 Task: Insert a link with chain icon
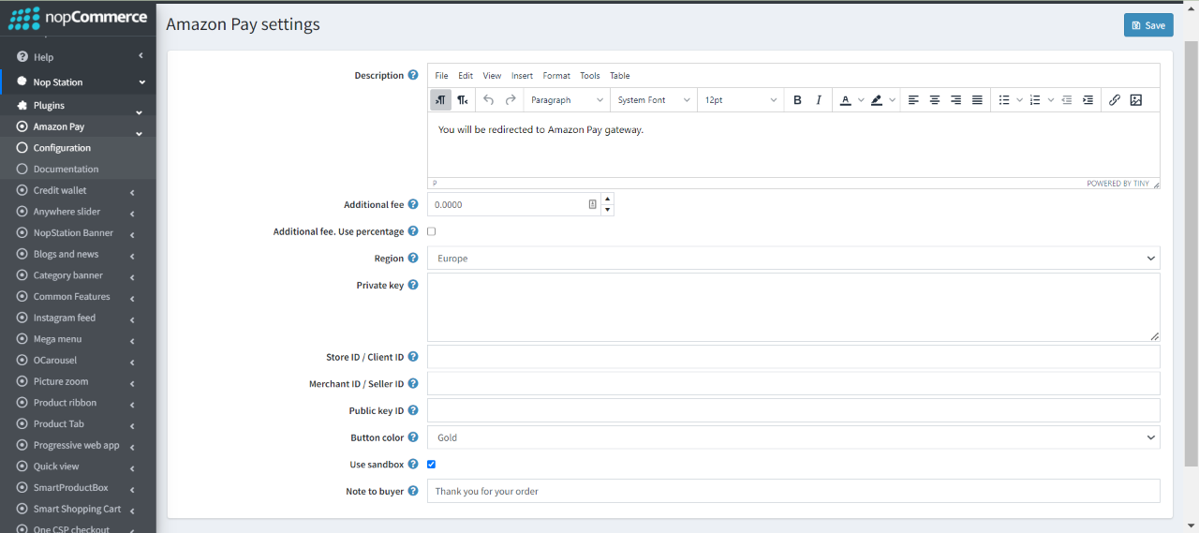(1115, 100)
